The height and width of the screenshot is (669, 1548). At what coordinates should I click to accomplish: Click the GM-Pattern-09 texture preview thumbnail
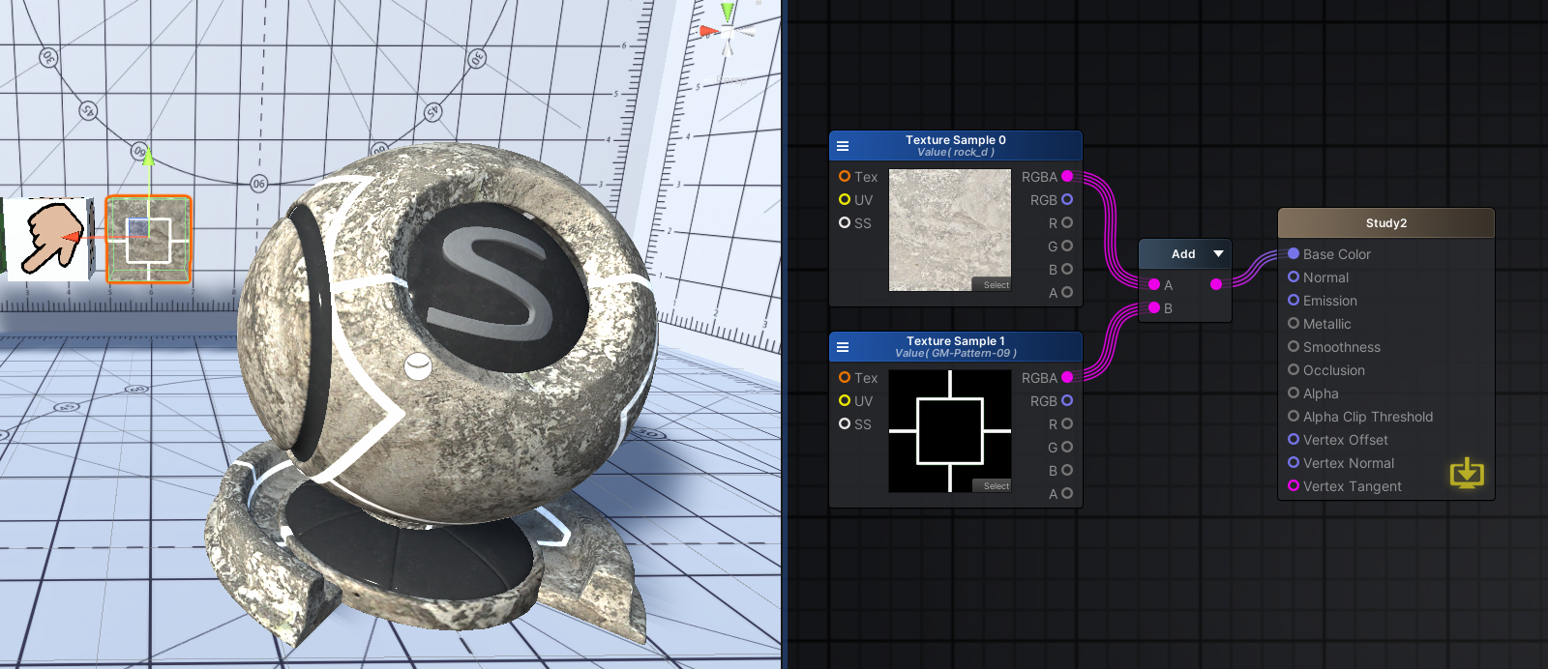coord(950,431)
